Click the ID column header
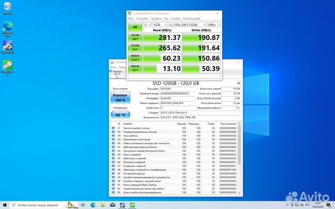Screen dimensions: 335x209 pyautogui.click(x=119, y=124)
